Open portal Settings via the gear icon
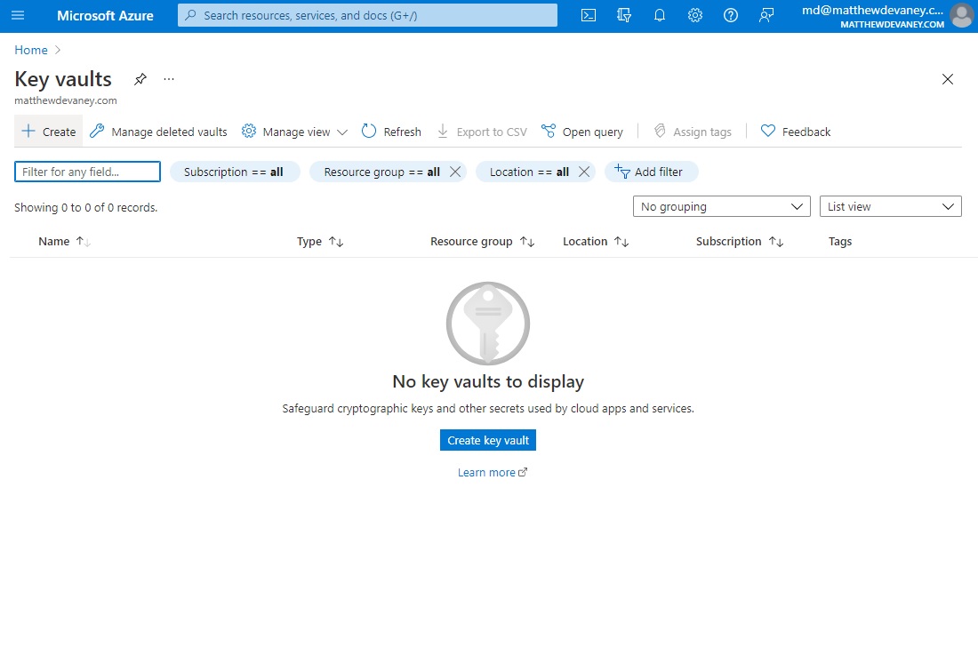Screen dimensions: 978x648 [695, 15]
